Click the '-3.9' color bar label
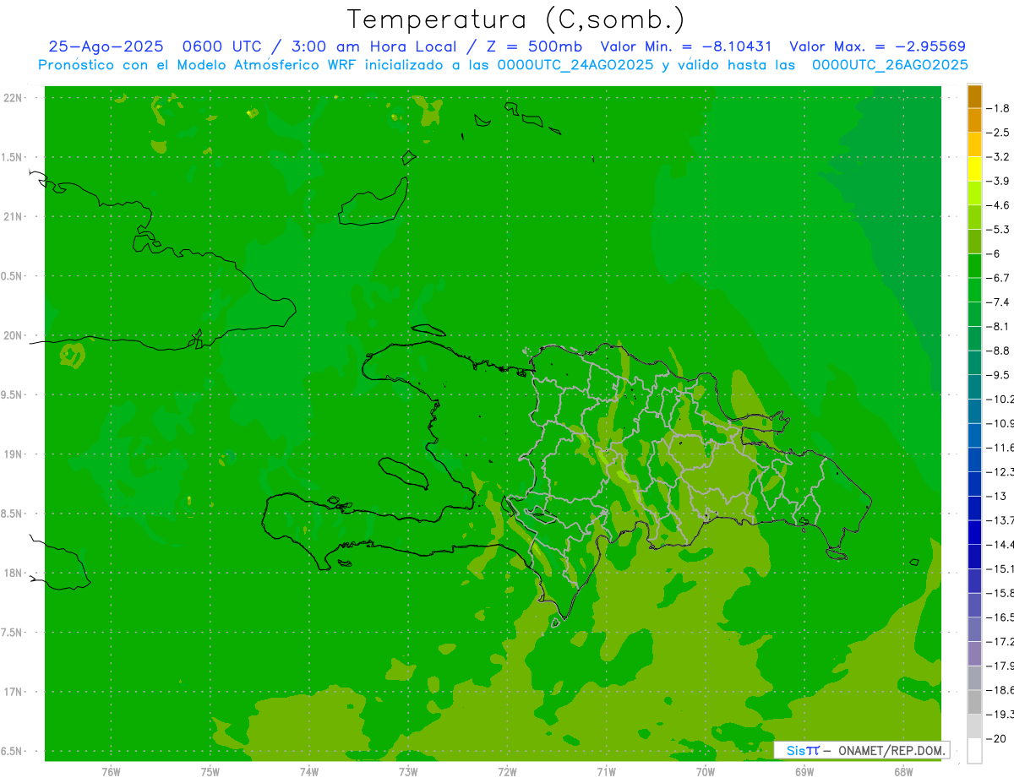This screenshot has width=1014, height=783. [x=1000, y=181]
